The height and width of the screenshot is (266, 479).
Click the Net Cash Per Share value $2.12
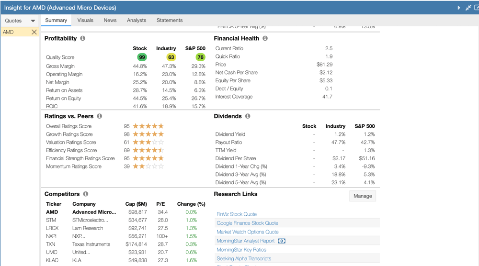pyautogui.click(x=326, y=73)
